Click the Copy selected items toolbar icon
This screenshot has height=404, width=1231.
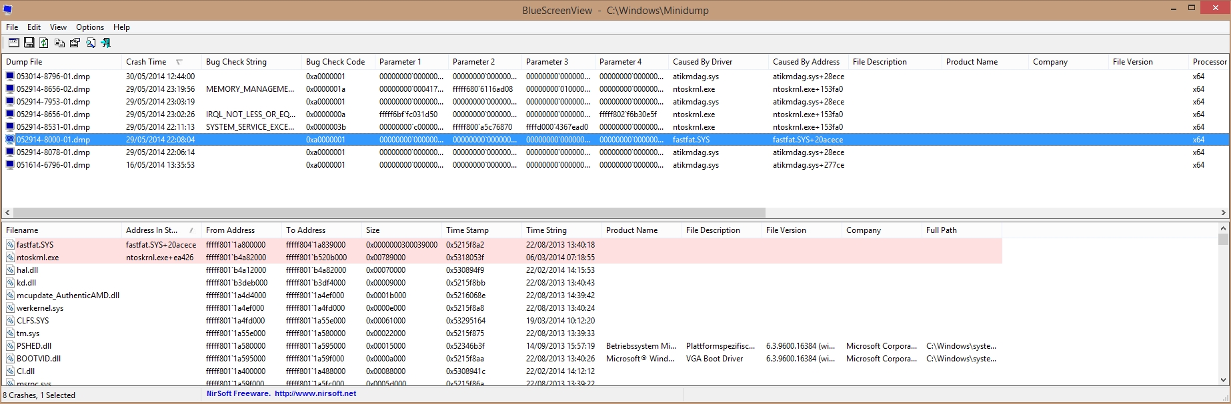click(59, 43)
